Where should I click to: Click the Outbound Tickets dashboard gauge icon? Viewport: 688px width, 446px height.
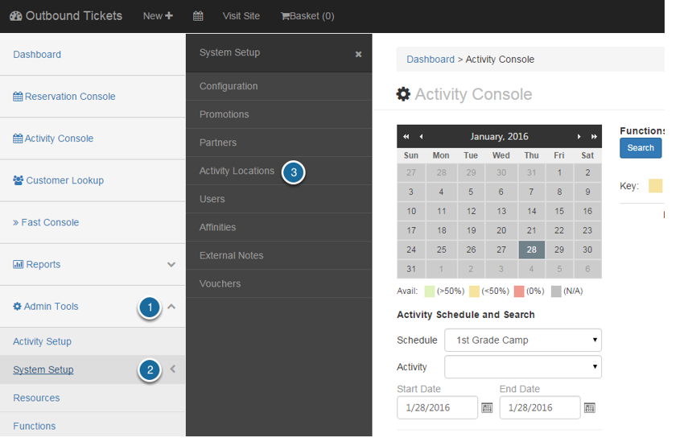[16, 16]
